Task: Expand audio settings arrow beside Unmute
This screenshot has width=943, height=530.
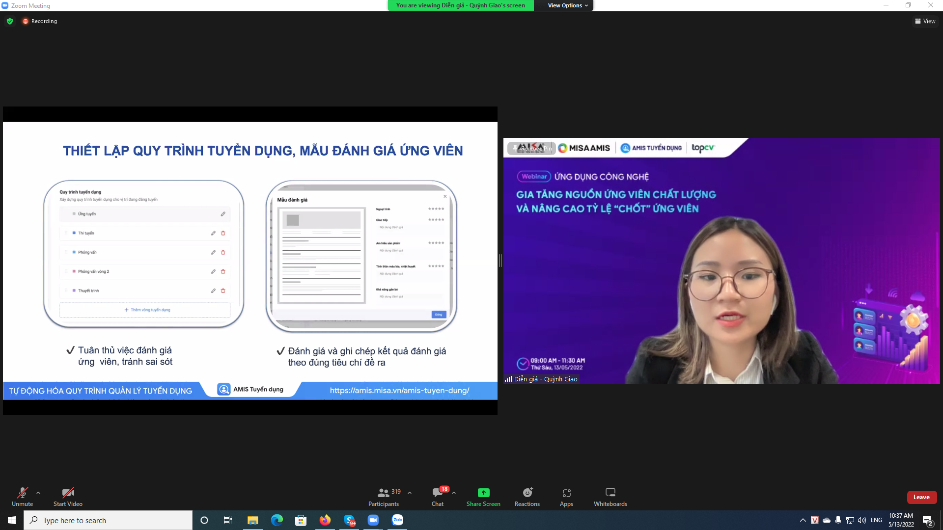Action: pos(38,492)
